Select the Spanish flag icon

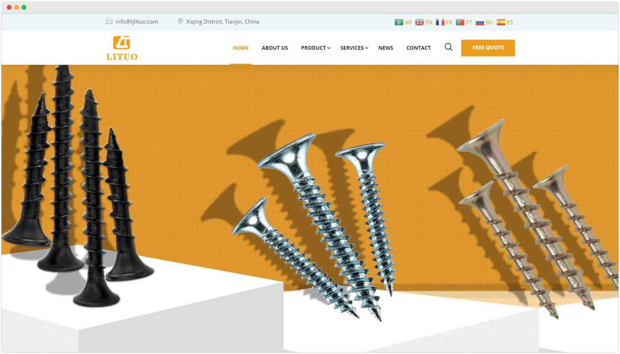click(x=501, y=22)
